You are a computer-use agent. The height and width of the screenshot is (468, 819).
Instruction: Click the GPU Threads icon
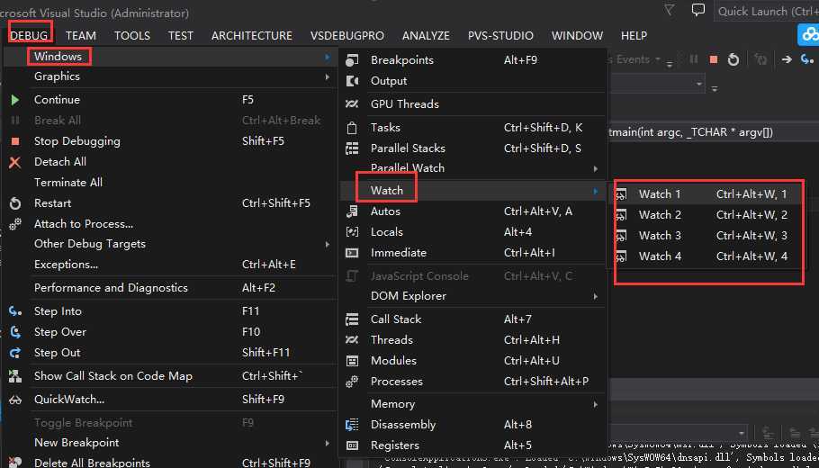352,103
